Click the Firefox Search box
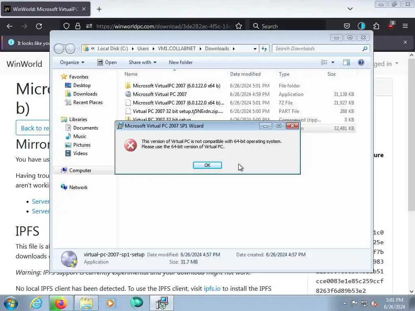This screenshot has width=415, height=311. pos(287,26)
